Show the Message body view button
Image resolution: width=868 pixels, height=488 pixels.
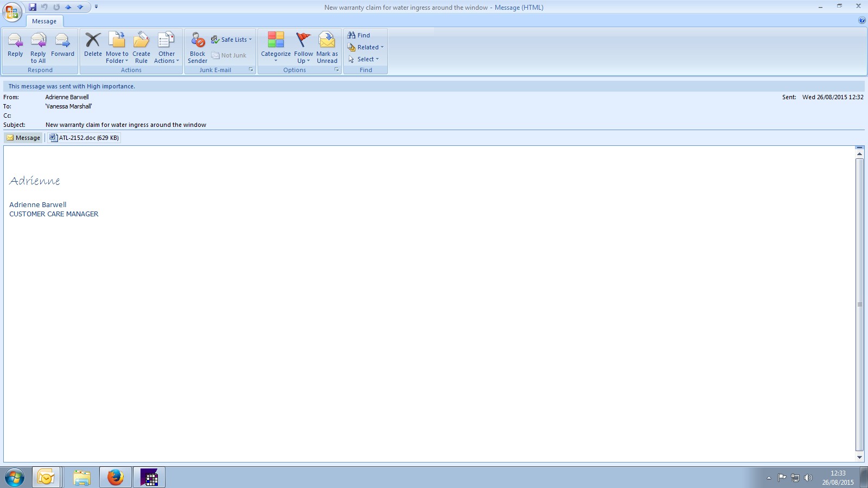[23, 138]
